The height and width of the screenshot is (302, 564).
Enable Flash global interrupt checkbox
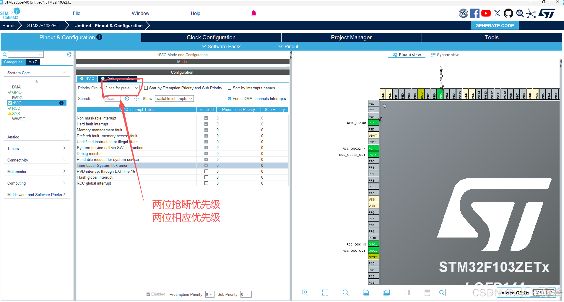click(x=206, y=177)
